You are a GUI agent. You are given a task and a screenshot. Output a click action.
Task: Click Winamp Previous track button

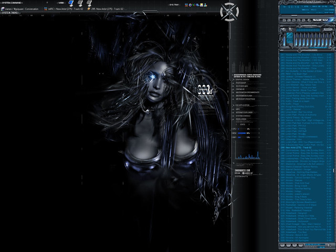pos(284,20)
